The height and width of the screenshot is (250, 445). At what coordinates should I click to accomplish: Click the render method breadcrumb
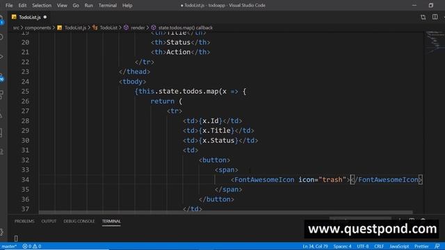coord(138,28)
